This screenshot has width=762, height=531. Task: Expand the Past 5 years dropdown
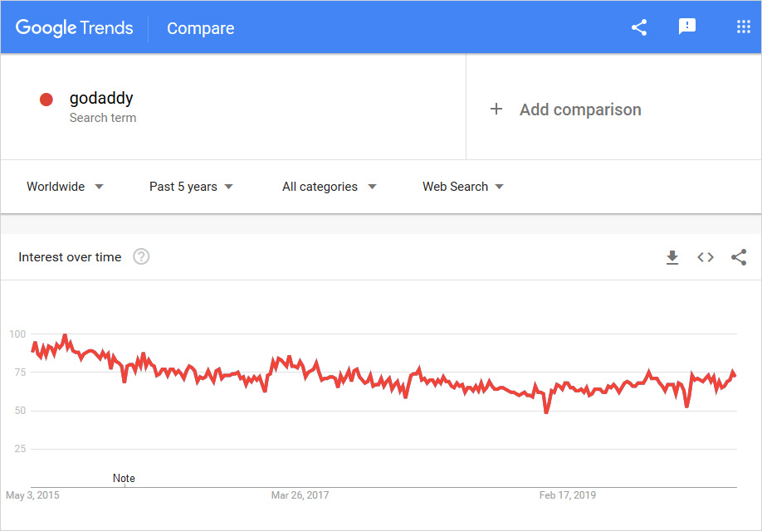(x=191, y=187)
